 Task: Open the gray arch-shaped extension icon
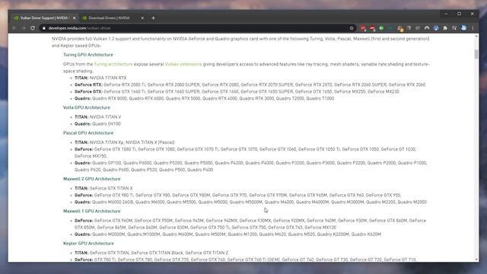point(427,28)
